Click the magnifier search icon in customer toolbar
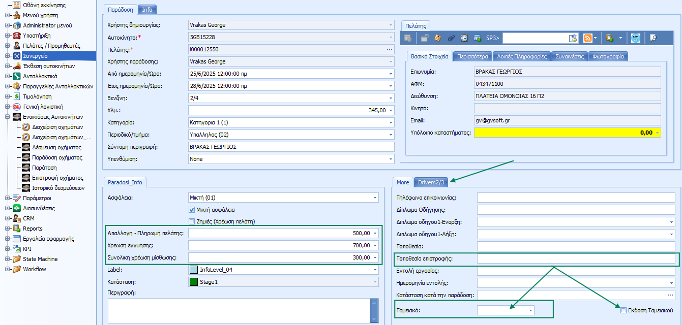 click(x=654, y=38)
